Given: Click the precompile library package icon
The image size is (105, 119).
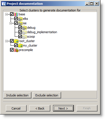Looking at the screenshot, I should (x=16, y=50).
